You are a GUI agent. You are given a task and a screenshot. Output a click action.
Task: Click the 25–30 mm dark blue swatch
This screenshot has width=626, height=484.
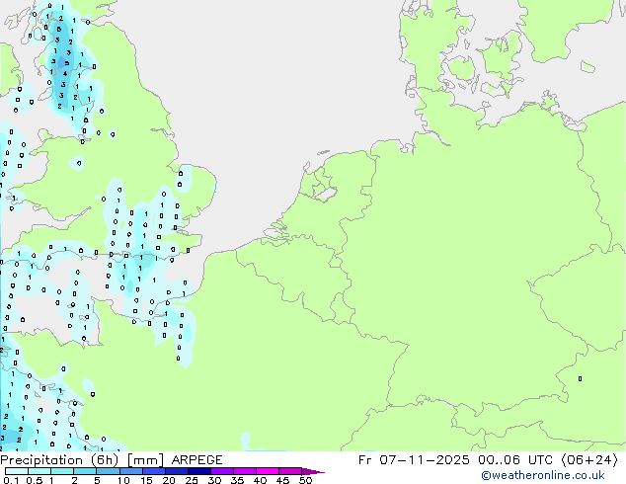[x=199, y=471]
